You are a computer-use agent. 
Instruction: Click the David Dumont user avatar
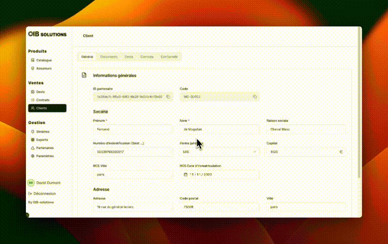[x=31, y=183]
